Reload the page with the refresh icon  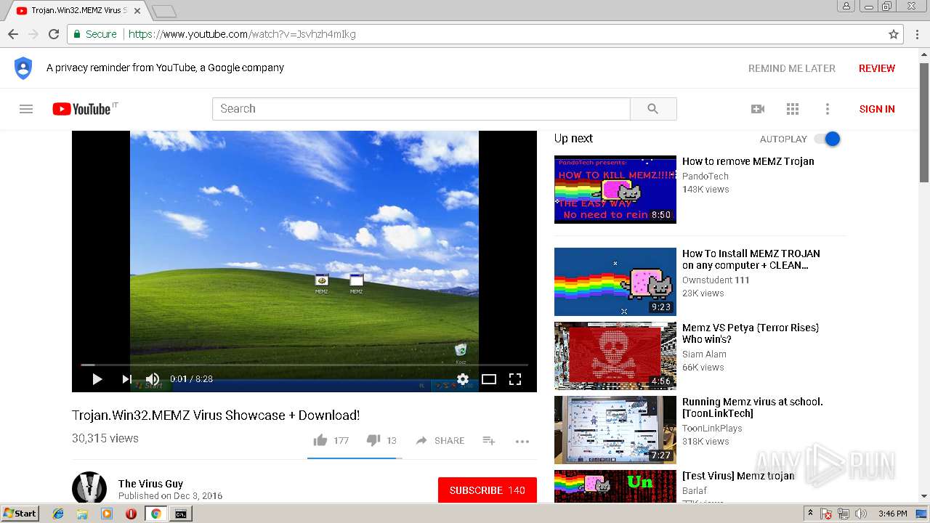pyautogui.click(x=54, y=34)
